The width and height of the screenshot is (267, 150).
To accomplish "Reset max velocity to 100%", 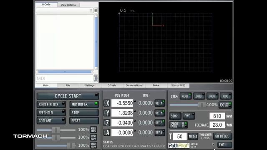I will click(93, 145).
